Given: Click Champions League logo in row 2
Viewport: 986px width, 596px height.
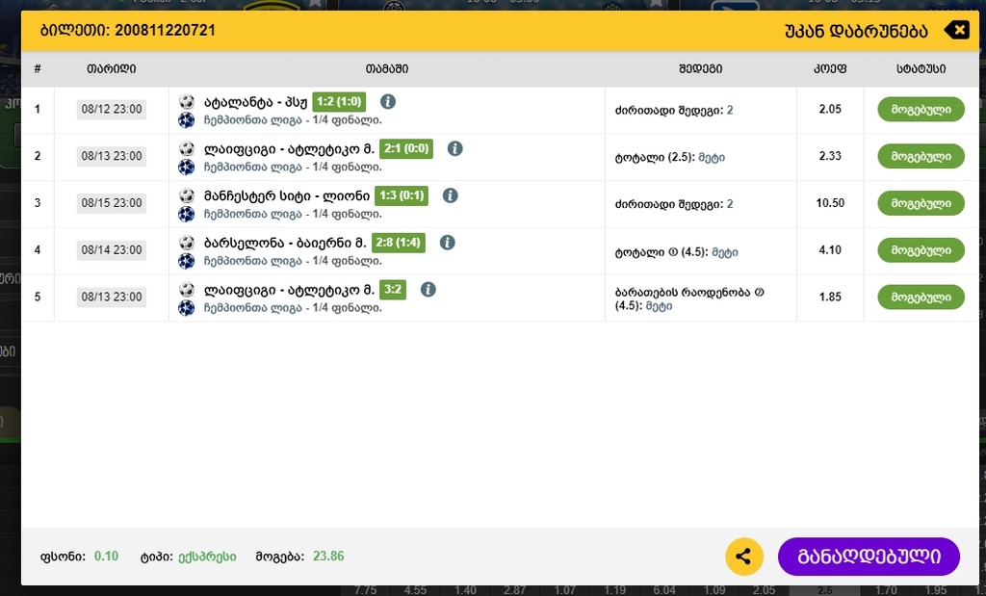Looking at the screenshot, I should tap(186, 168).
